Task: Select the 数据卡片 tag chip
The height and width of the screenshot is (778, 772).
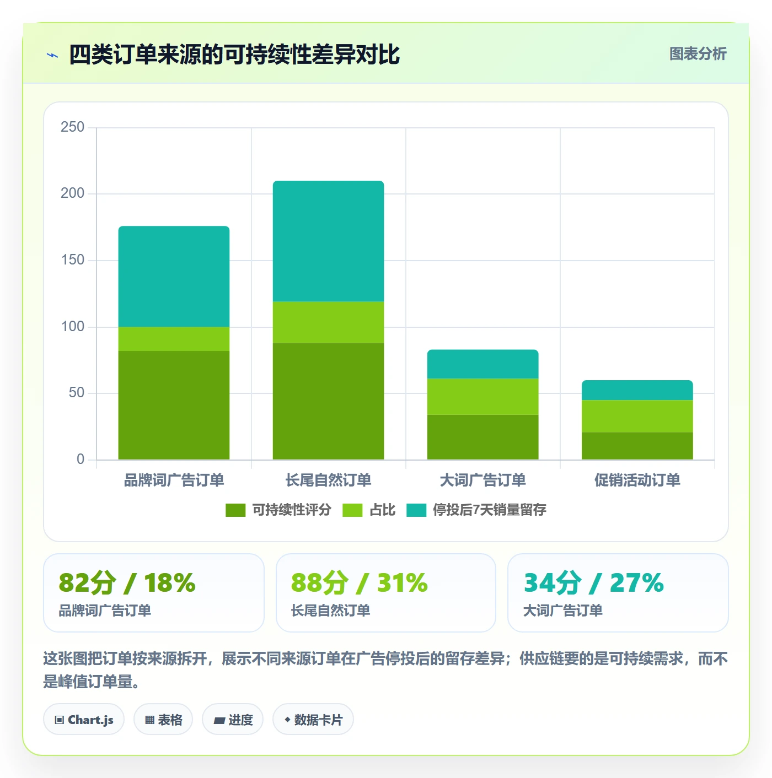Action: tap(313, 720)
